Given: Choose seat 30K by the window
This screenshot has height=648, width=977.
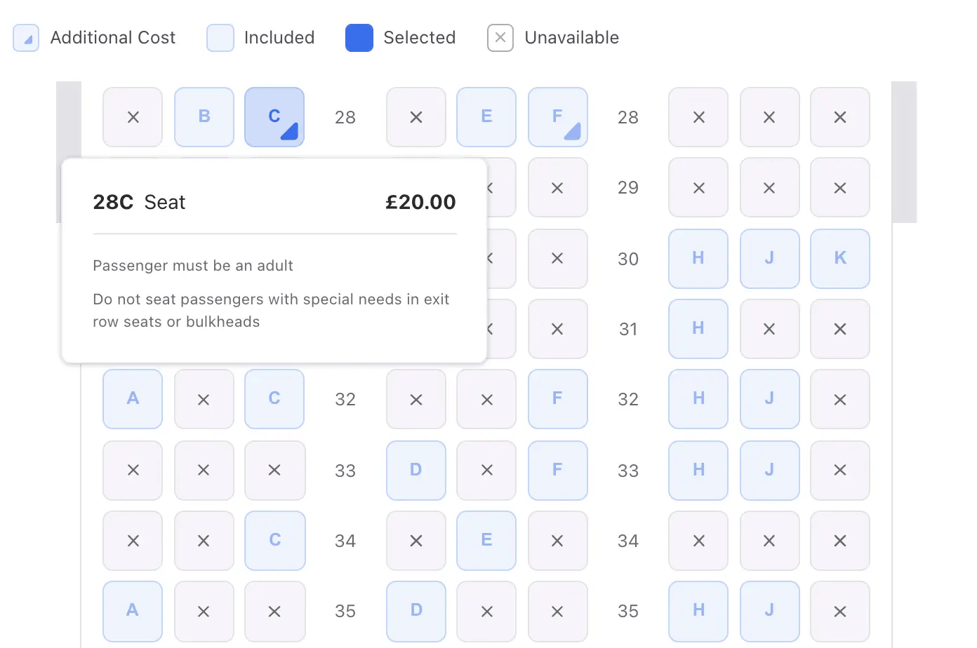Looking at the screenshot, I should [x=840, y=259].
